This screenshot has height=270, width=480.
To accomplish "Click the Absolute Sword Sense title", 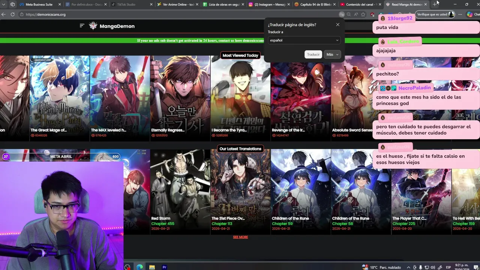I will 352,130.
